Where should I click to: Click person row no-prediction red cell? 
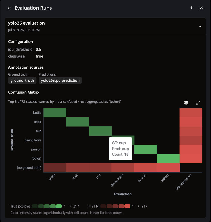(191, 149)
